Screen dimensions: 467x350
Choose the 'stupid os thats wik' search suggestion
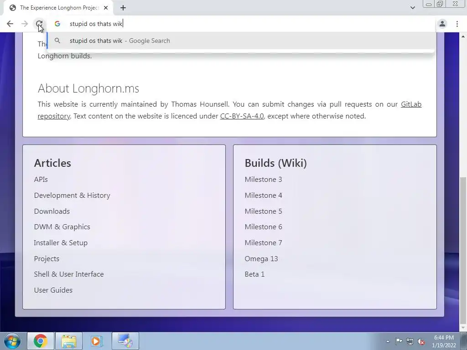(x=241, y=41)
